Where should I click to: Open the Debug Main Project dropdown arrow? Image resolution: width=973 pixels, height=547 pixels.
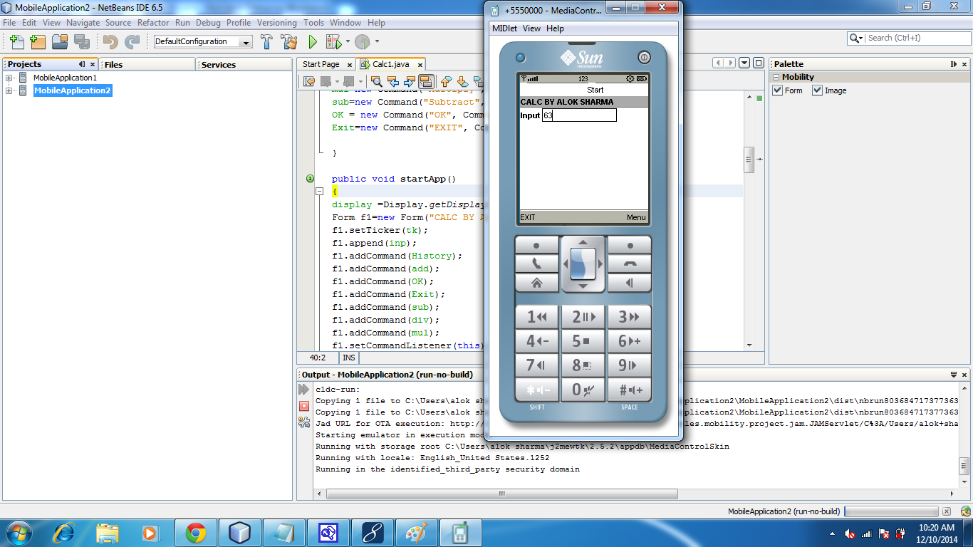click(348, 41)
